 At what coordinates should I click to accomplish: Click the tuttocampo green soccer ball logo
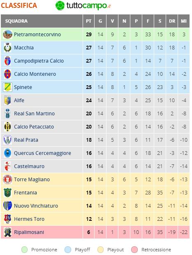click(60, 5)
